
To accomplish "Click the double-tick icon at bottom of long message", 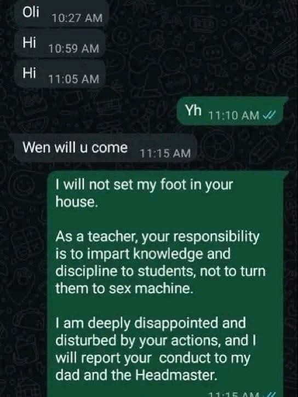I will (x=271, y=394).
